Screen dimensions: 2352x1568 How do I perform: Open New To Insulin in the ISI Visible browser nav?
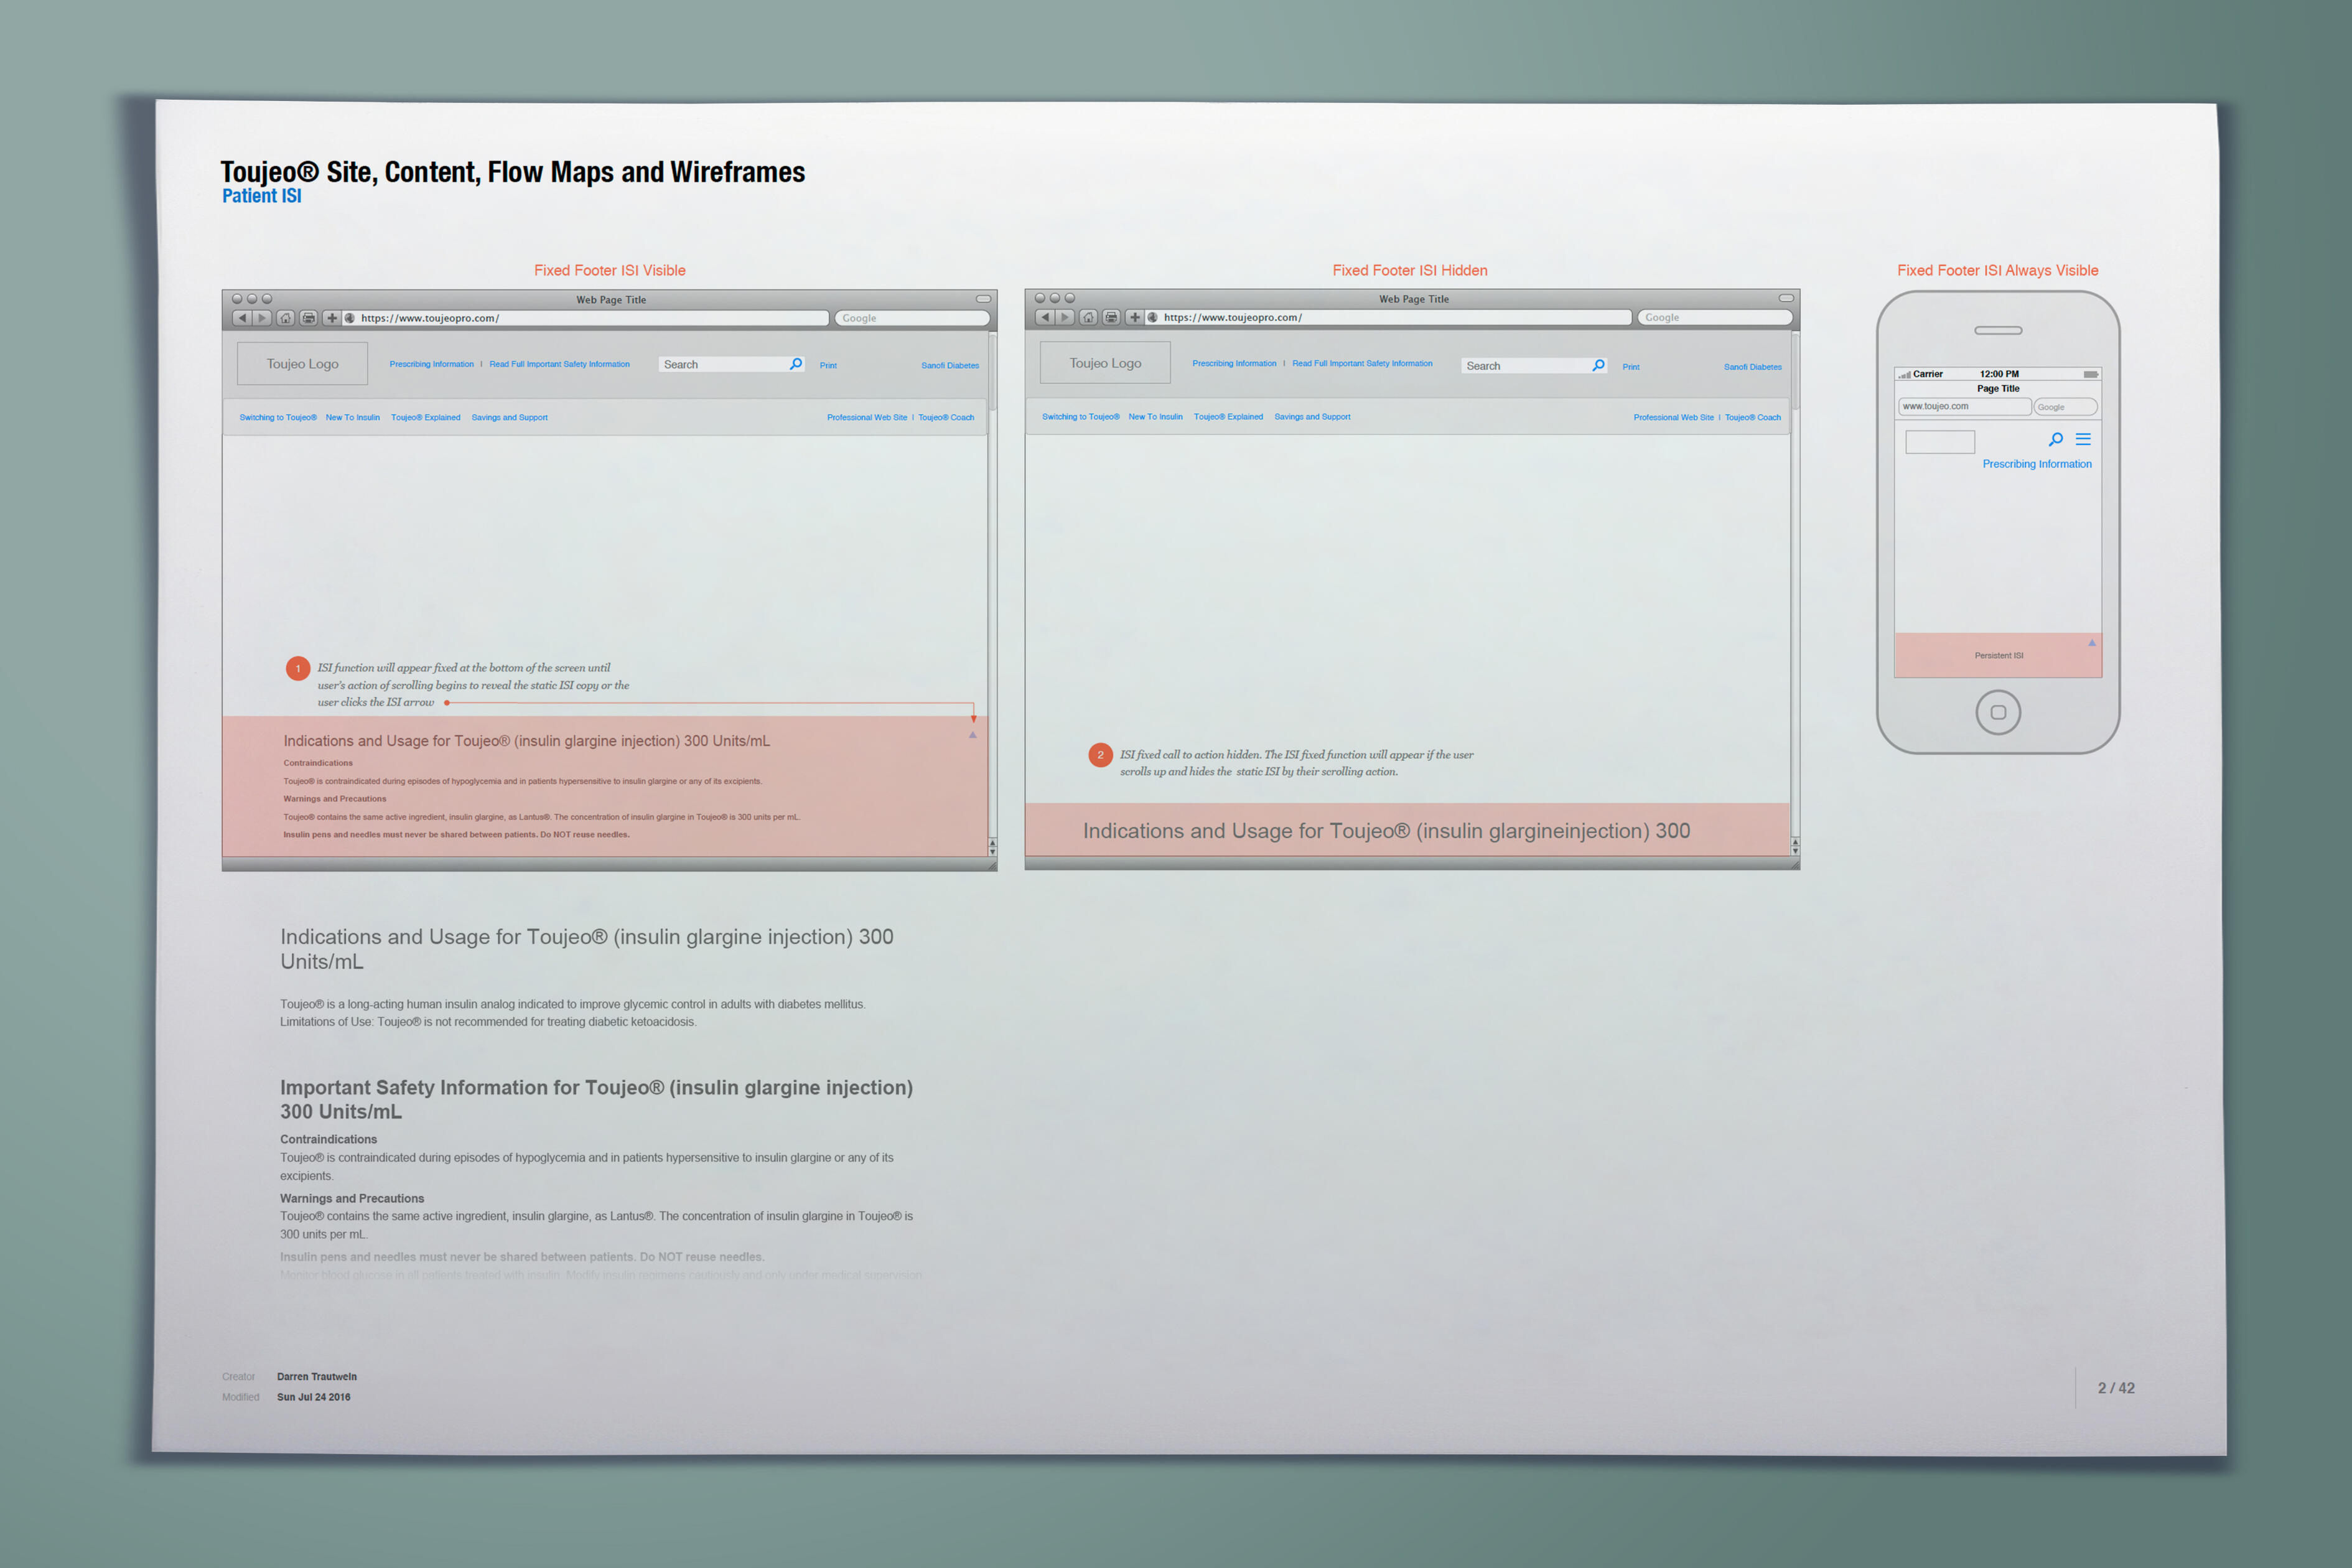[x=353, y=418]
